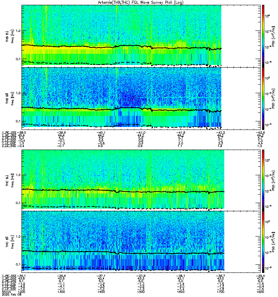Click the THC X_RE_GSE value '-38.1'
The image size is (278, 297).
[181, 276]
